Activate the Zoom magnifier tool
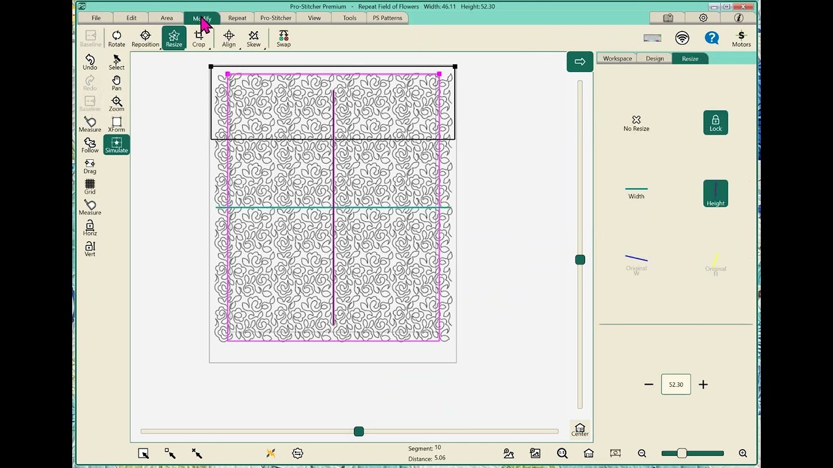 [x=116, y=104]
